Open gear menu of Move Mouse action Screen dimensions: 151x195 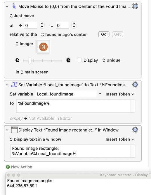(135, 6)
